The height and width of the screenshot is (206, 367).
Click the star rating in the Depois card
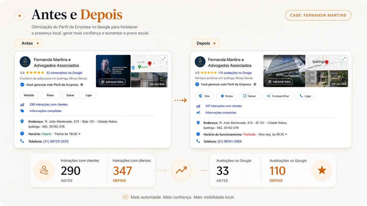pyautogui.click(x=209, y=73)
